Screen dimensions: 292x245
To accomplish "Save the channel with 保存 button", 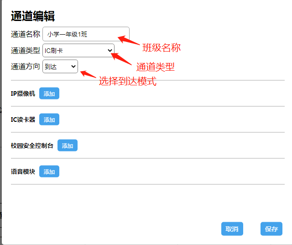I will [271, 229].
